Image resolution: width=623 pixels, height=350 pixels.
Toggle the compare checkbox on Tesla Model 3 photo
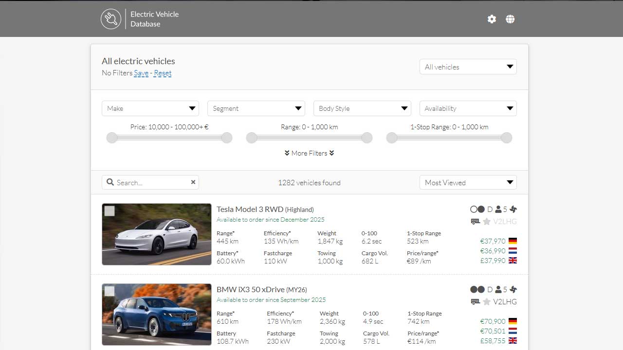pyautogui.click(x=109, y=210)
